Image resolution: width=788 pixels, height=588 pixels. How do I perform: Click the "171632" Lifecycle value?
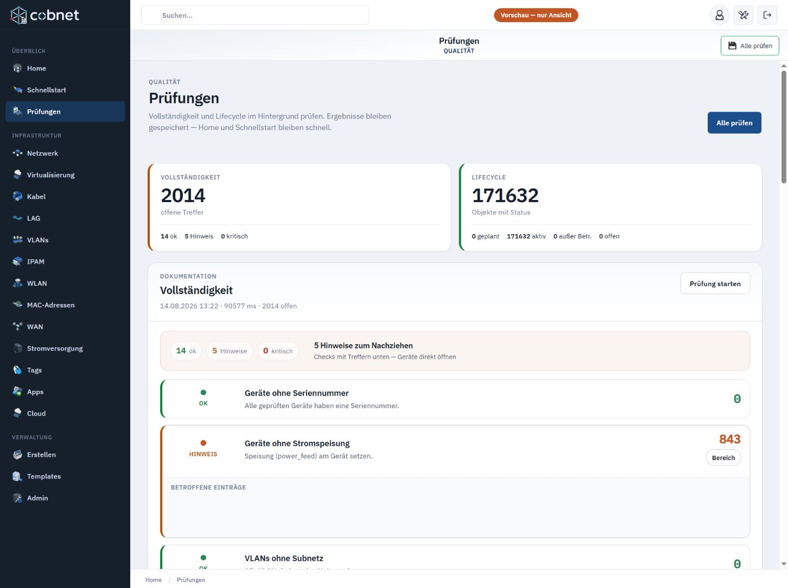click(x=505, y=195)
